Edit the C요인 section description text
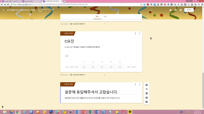 pos(82,47)
